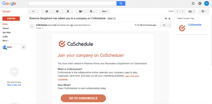Archive this email with the archive icon

pyautogui.click(x=47, y=12)
